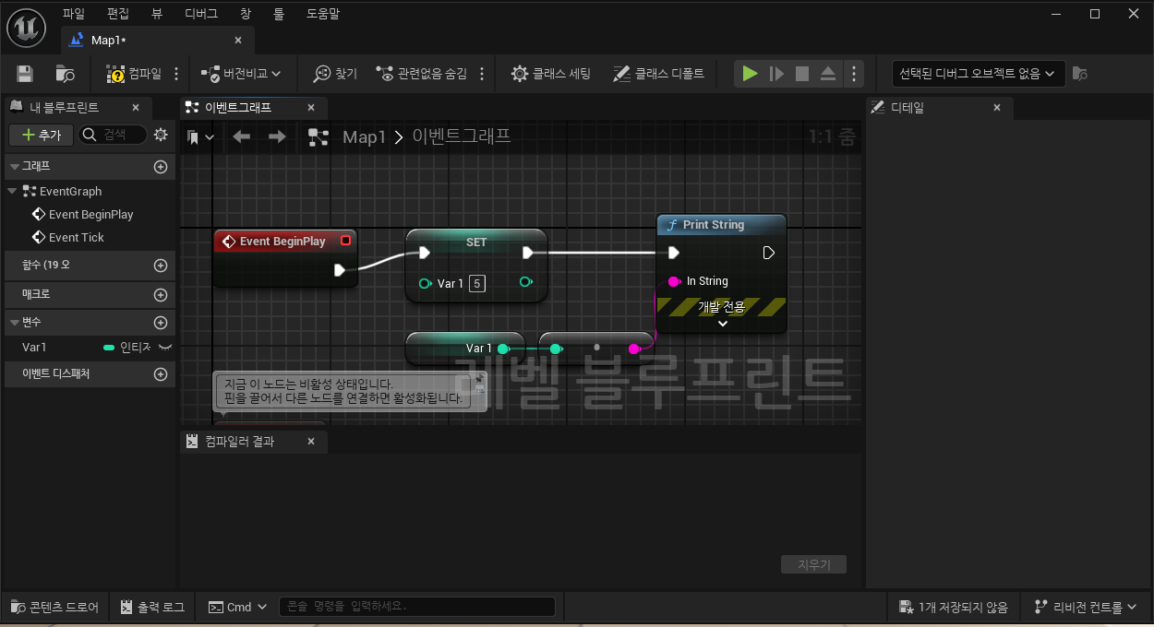Image resolution: width=1154 pixels, height=627 pixels.
Task: Click In String pink input pin
Action: tap(674, 281)
